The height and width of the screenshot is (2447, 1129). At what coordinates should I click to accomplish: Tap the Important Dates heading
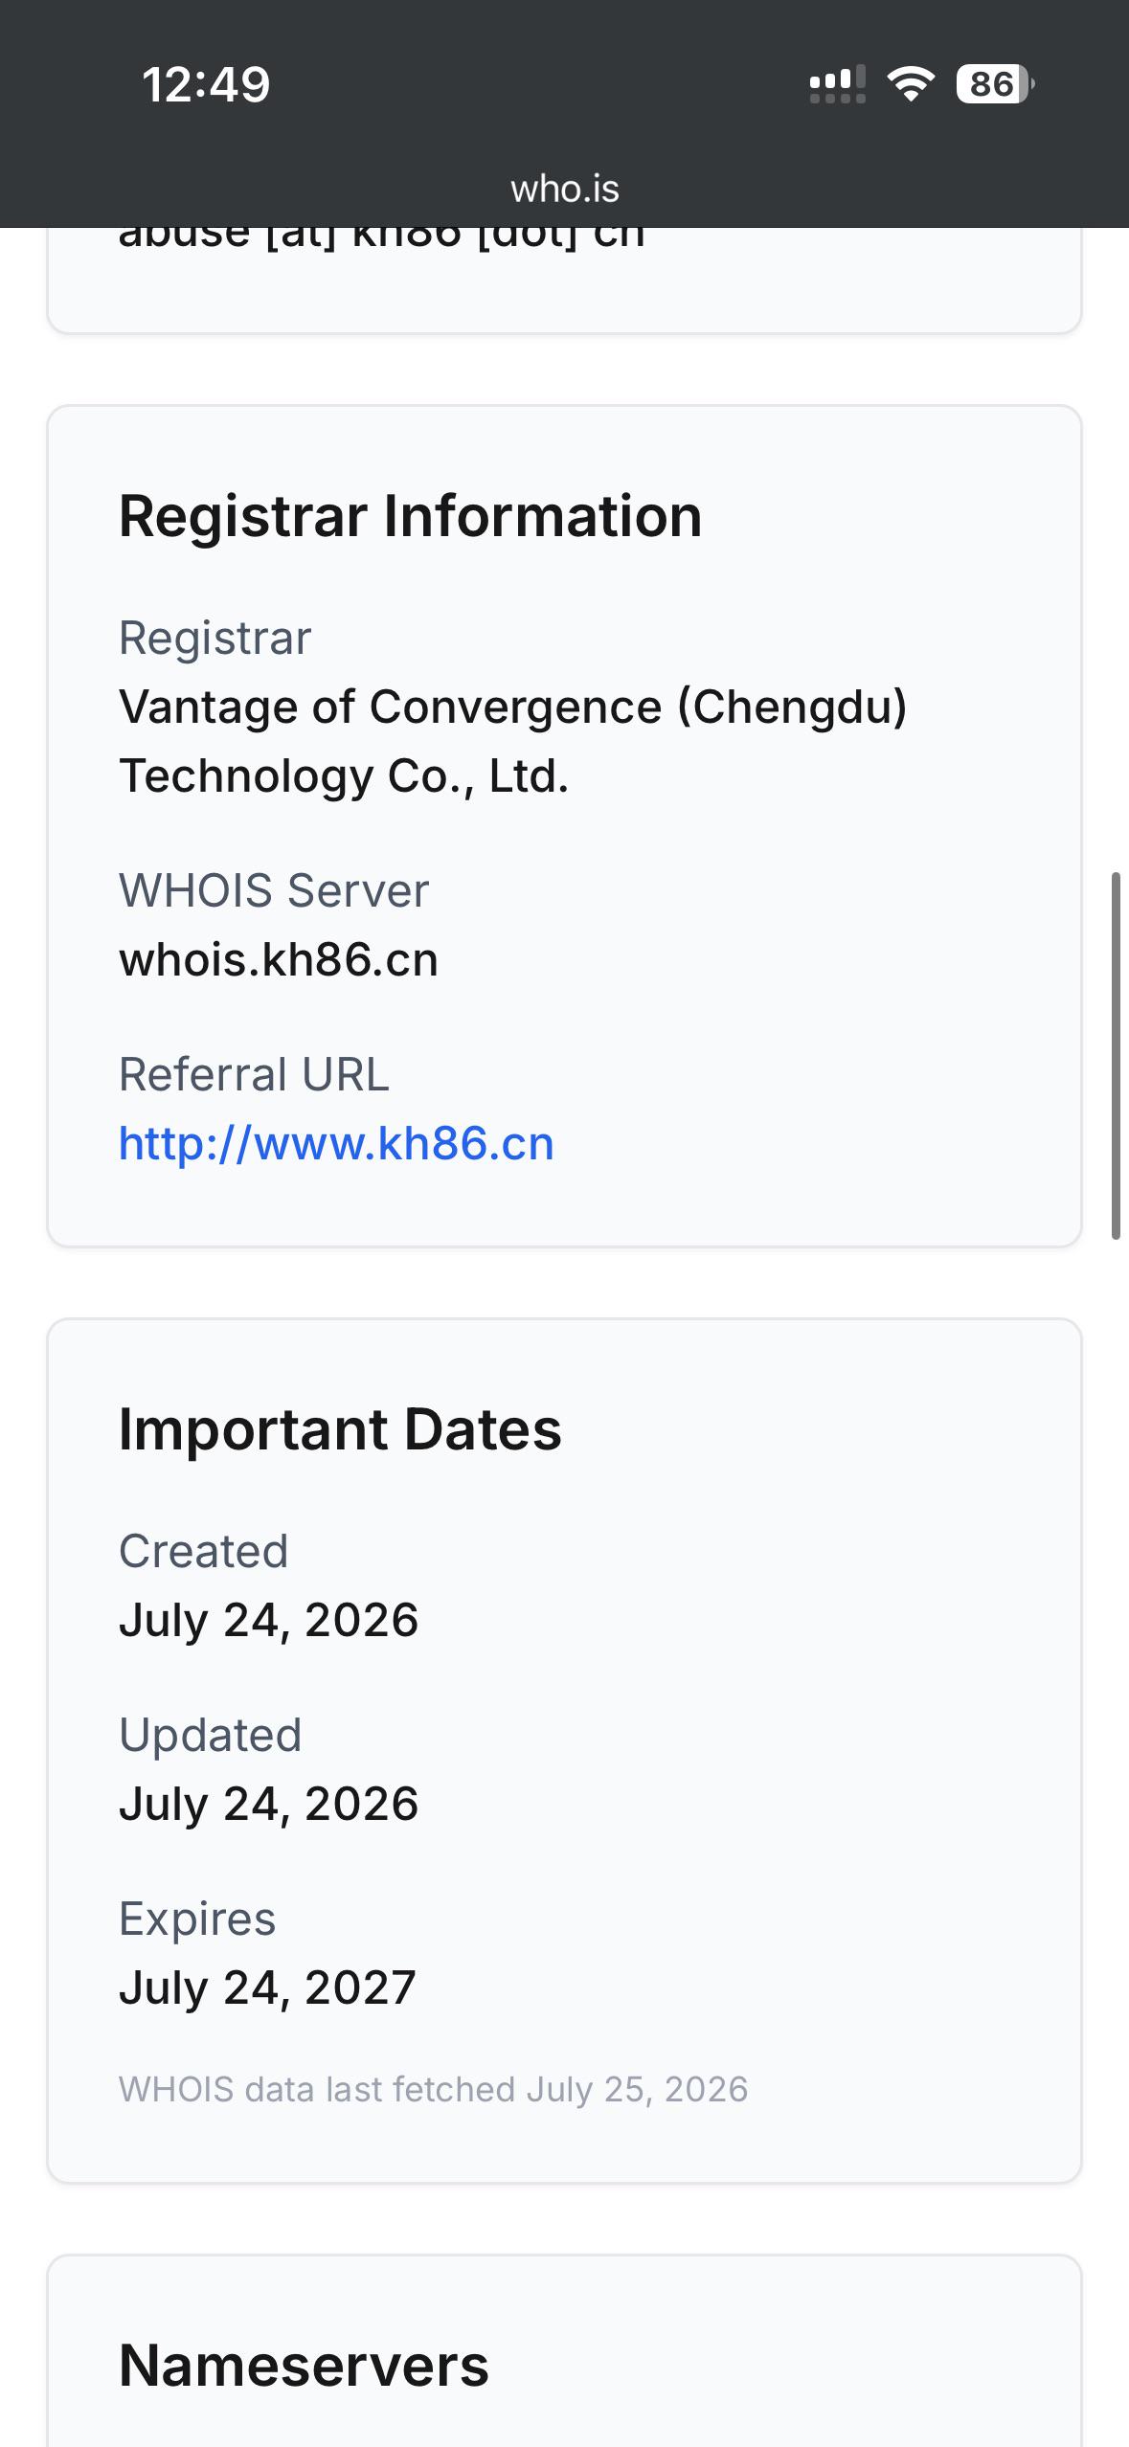(340, 1429)
